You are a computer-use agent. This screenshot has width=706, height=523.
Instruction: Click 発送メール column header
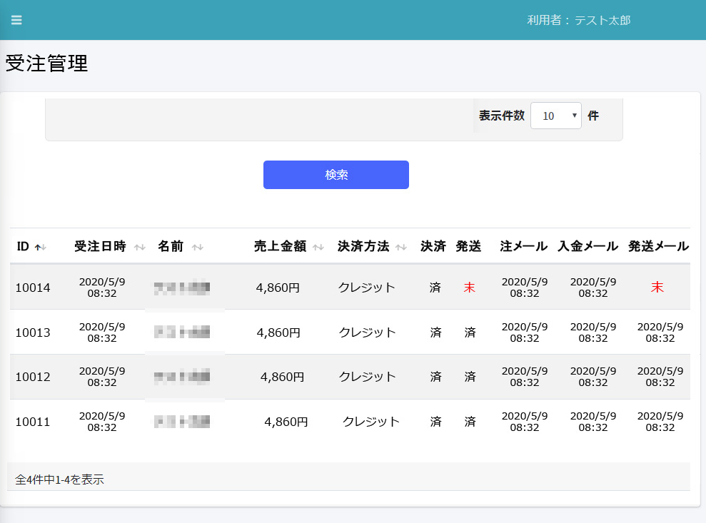[x=658, y=246]
